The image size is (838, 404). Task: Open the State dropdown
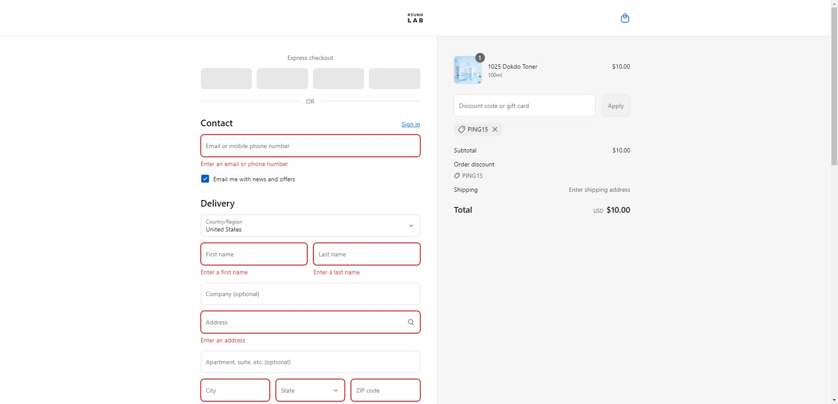tap(310, 390)
